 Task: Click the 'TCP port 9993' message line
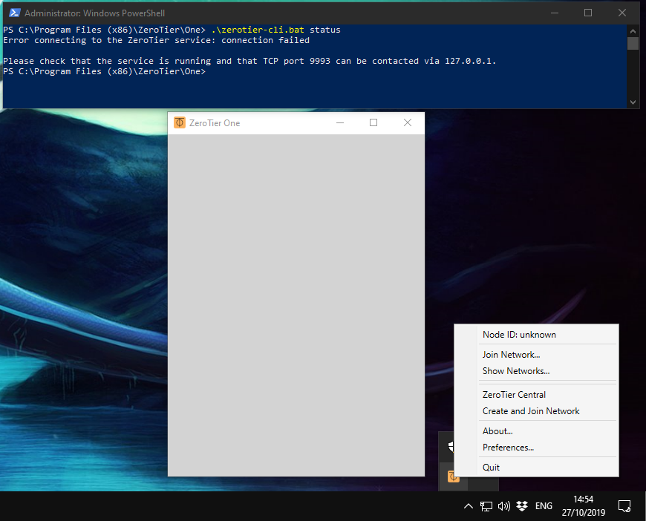(x=249, y=61)
